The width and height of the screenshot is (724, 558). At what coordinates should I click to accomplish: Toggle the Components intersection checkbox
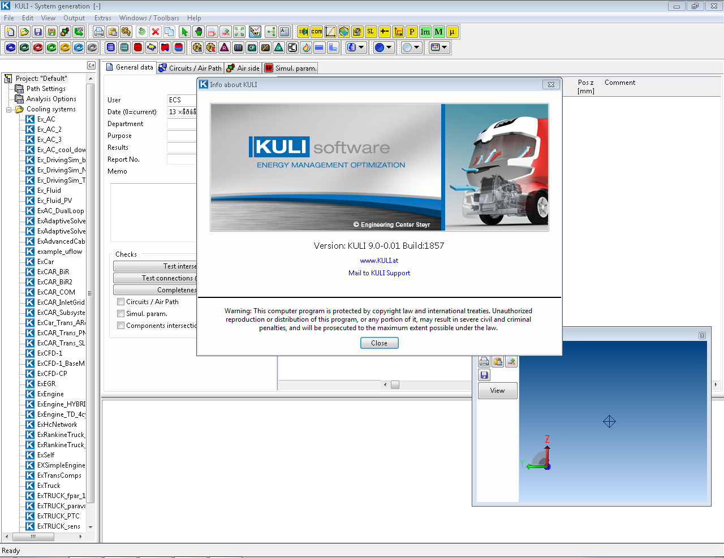pos(120,326)
